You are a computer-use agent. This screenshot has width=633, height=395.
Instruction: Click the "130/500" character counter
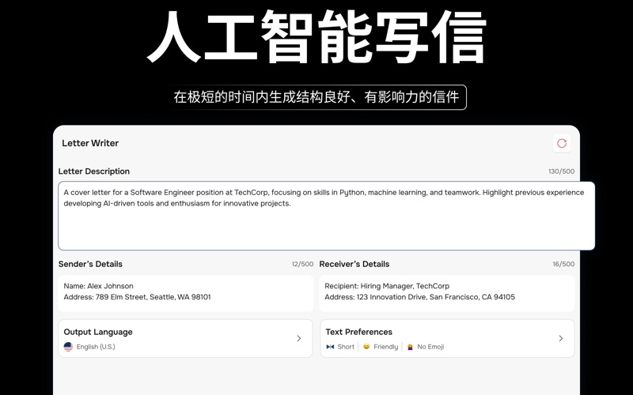click(x=561, y=171)
